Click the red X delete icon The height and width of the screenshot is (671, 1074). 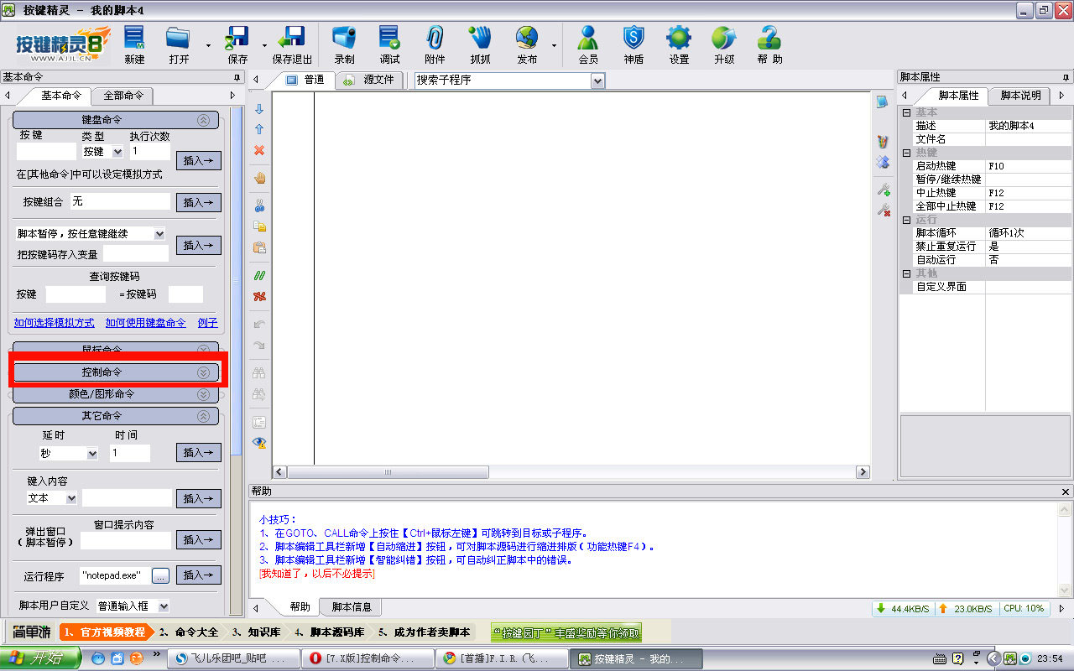coord(259,150)
